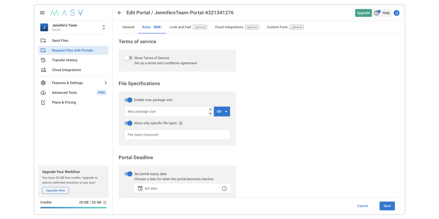Click the Send Files icon
The width and height of the screenshot is (439, 219).
(43, 41)
